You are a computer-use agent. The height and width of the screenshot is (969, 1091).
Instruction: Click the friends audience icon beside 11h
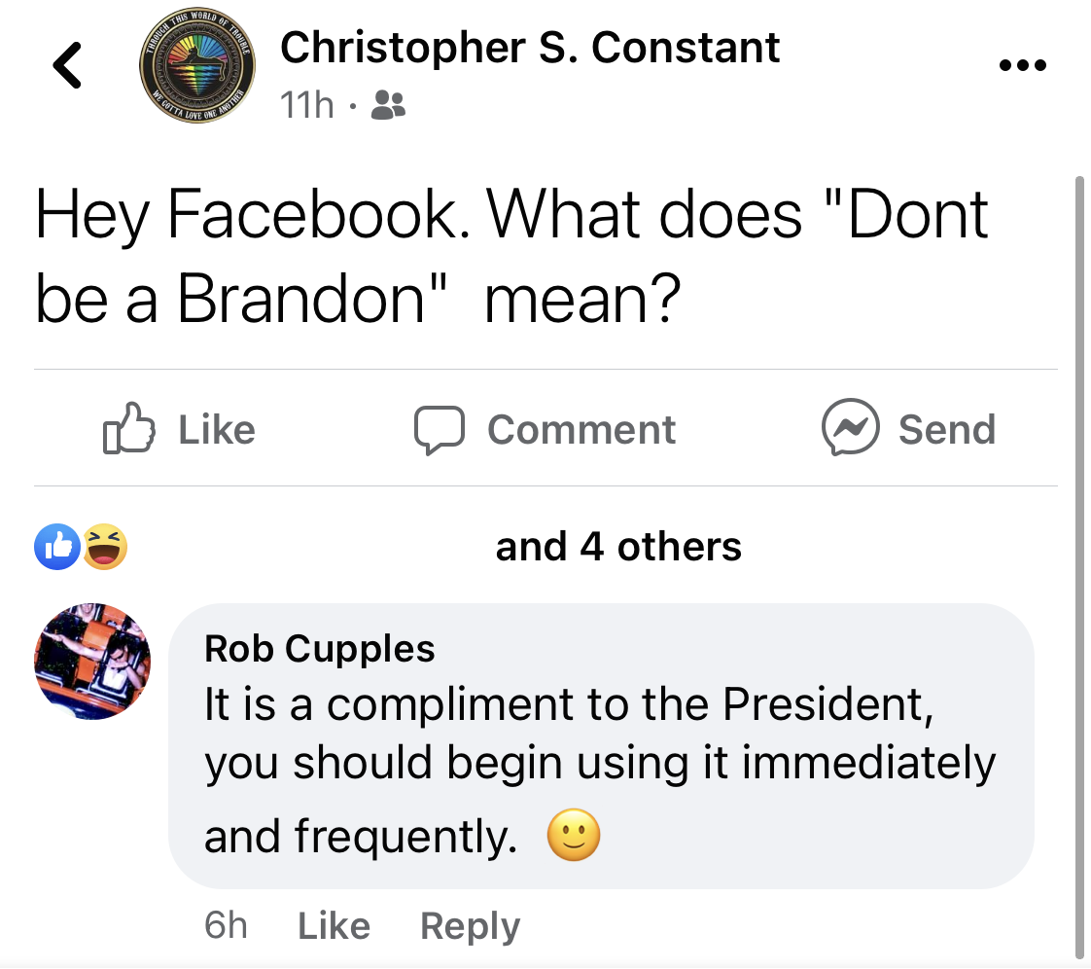pyautogui.click(x=388, y=105)
